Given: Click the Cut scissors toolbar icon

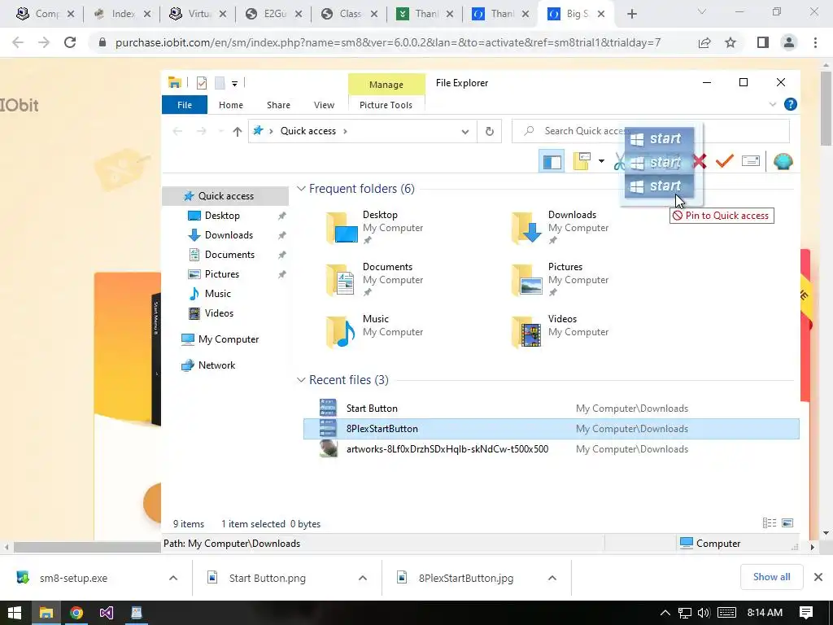Looking at the screenshot, I should tap(619, 162).
